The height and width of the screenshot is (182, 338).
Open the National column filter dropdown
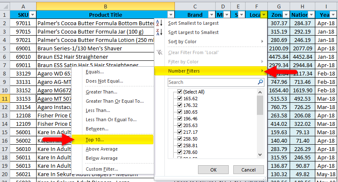tap(311, 15)
